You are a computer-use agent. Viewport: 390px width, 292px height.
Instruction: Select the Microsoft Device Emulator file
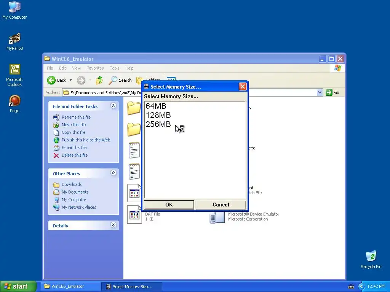point(217,217)
